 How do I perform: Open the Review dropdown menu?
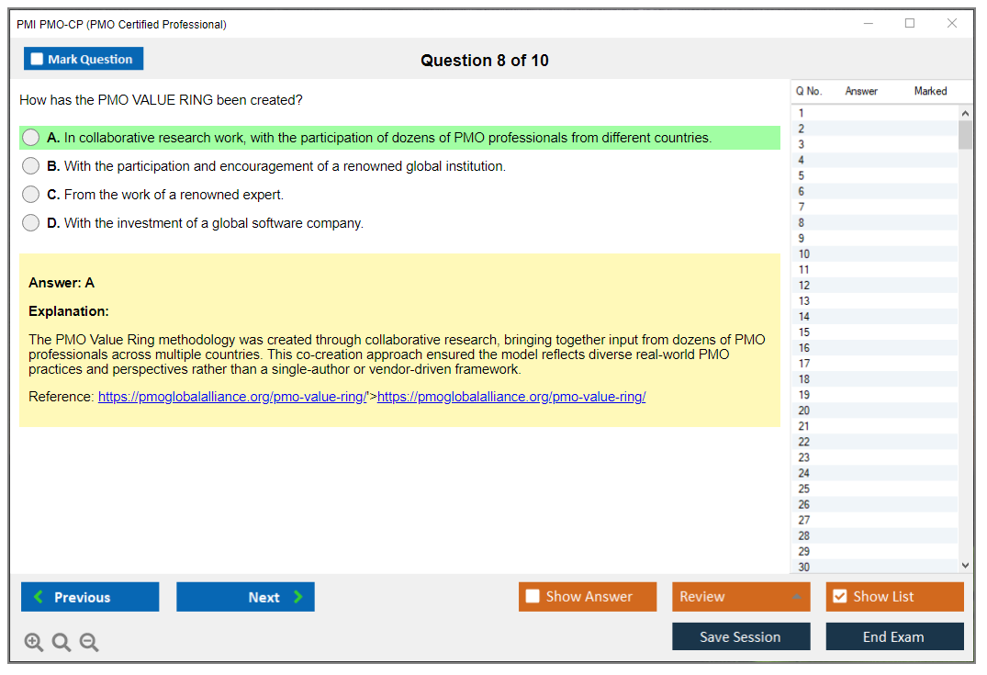point(741,597)
